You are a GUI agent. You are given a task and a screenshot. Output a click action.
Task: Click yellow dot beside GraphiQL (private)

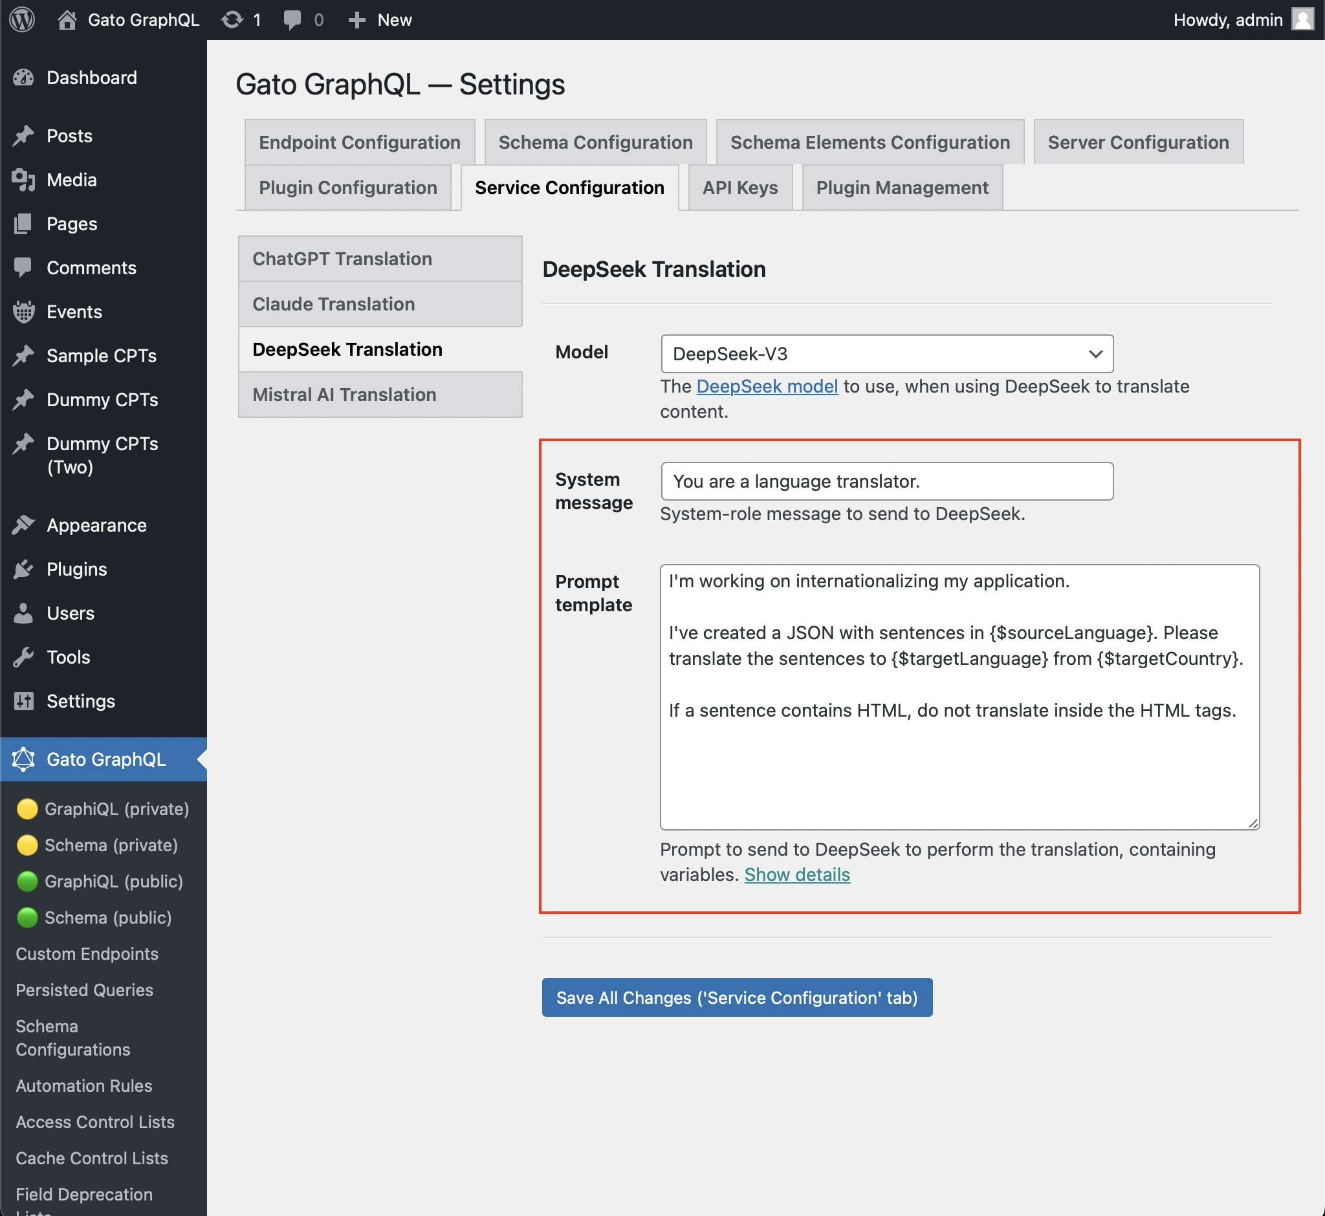click(x=27, y=809)
